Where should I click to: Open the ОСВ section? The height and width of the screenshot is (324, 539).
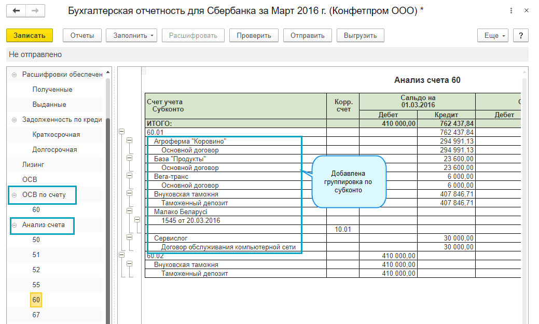point(30,180)
